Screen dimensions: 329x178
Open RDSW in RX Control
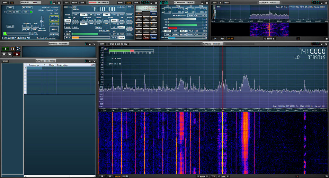click(x=74, y=3)
